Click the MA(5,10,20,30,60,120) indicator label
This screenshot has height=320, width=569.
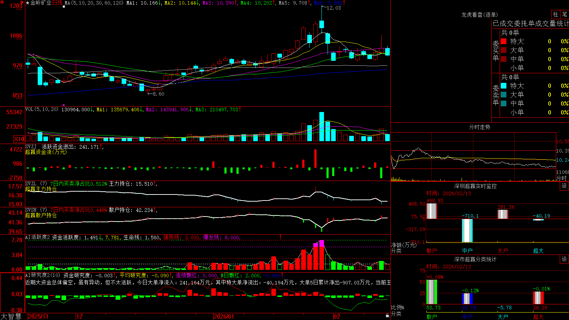(94, 3)
